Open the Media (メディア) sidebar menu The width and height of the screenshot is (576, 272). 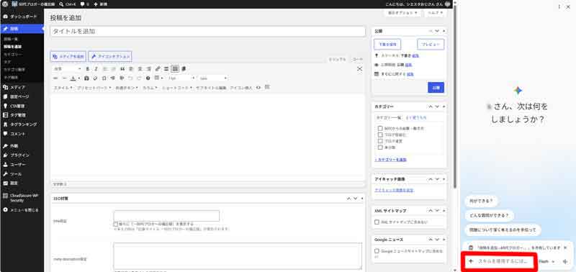coord(22,87)
